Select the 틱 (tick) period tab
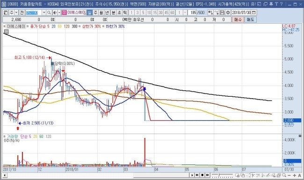The image size is (304, 180). pyautogui.click(x=125, y=13)
